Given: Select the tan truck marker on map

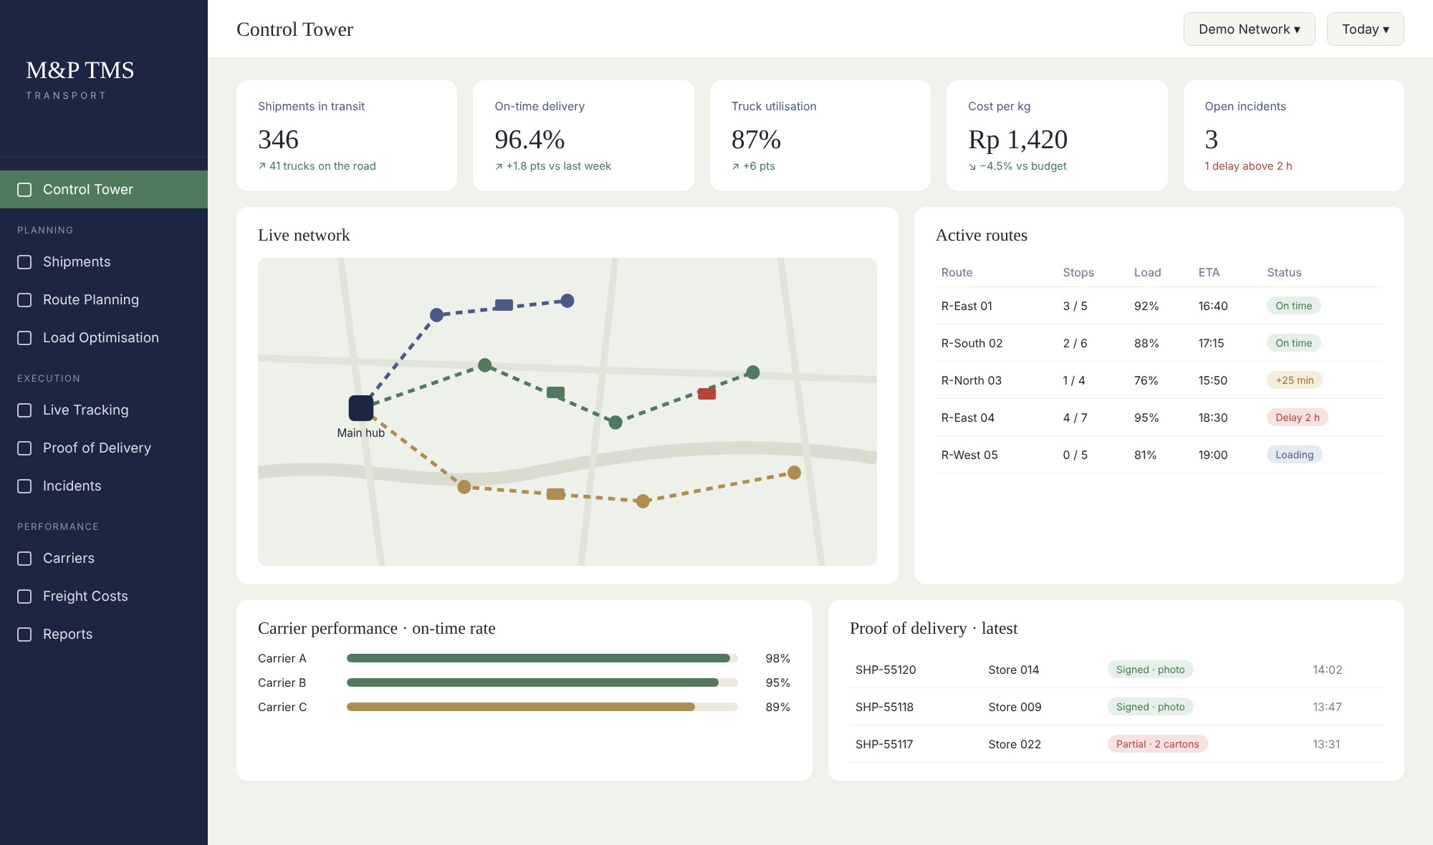Looking at the screenshot, I should point(555,494).
